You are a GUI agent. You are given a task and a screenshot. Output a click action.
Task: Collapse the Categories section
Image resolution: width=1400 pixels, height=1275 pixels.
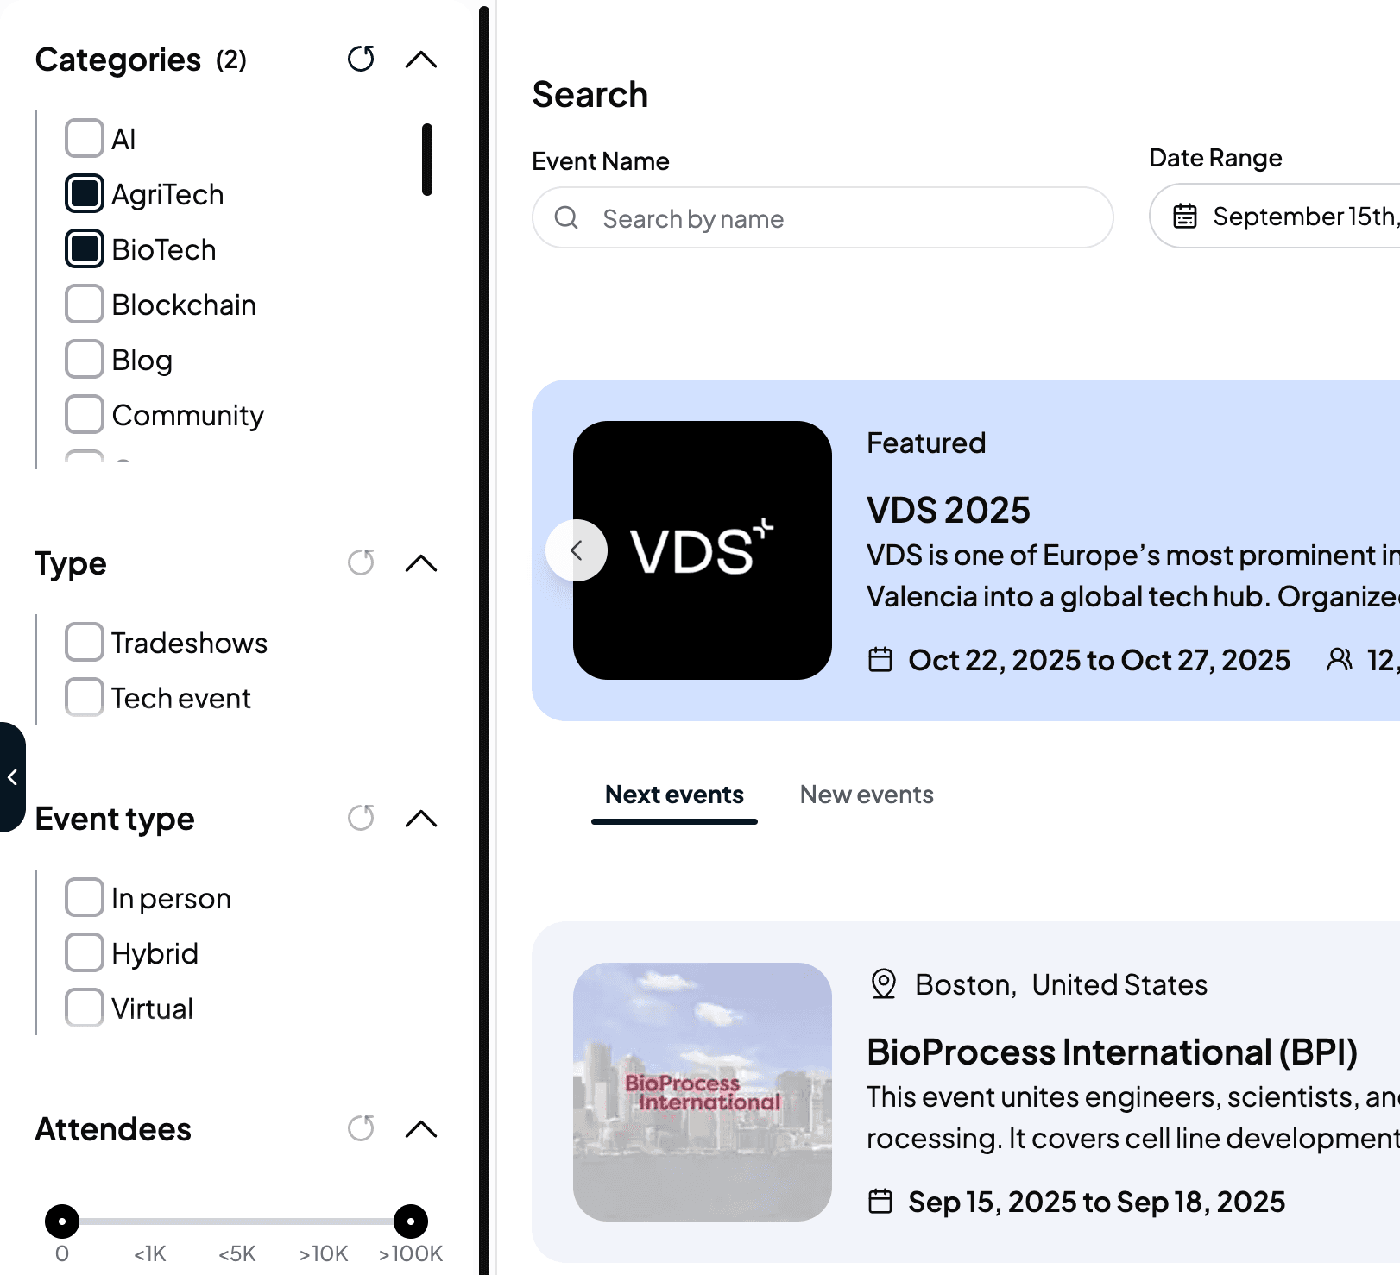coord(421,60)
